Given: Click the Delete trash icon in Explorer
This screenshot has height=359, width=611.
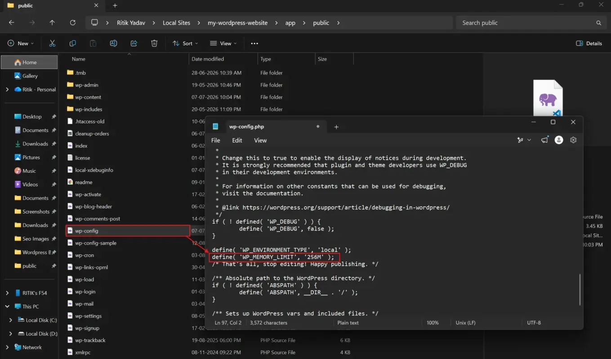Looking at the screenshot, I should pyautogui.click(x=154, y=44).
